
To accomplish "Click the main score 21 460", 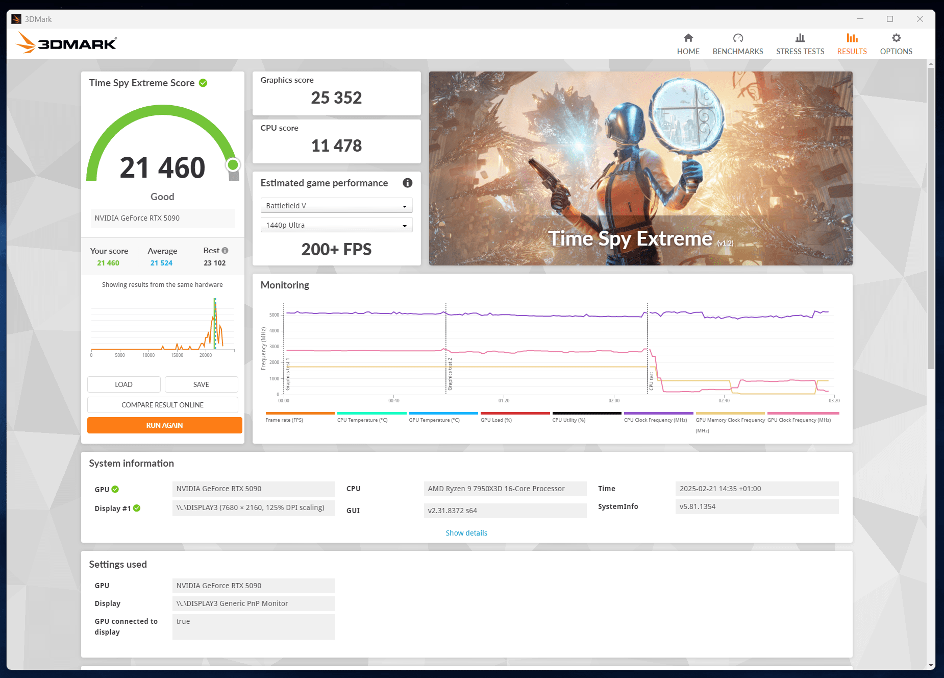I will coord(162,167).
